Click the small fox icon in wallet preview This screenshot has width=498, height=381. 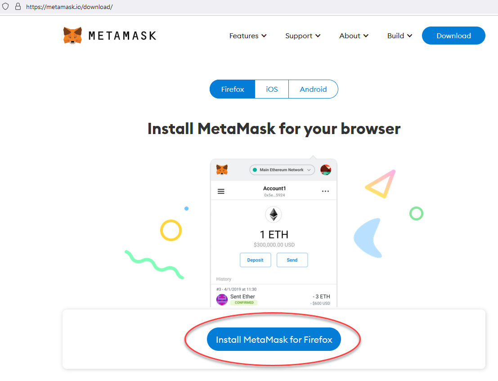pyautogui.click(x=222, y=170)
